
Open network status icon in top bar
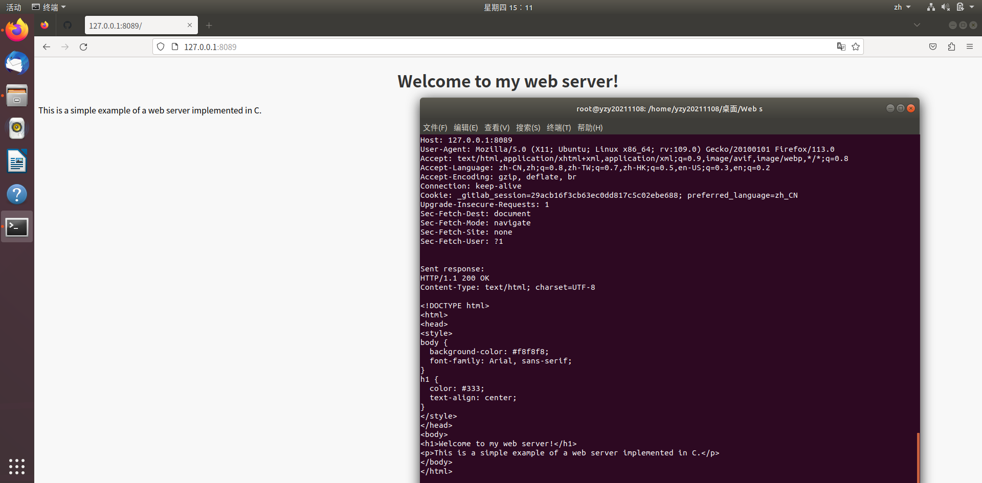tap(931, 7)
